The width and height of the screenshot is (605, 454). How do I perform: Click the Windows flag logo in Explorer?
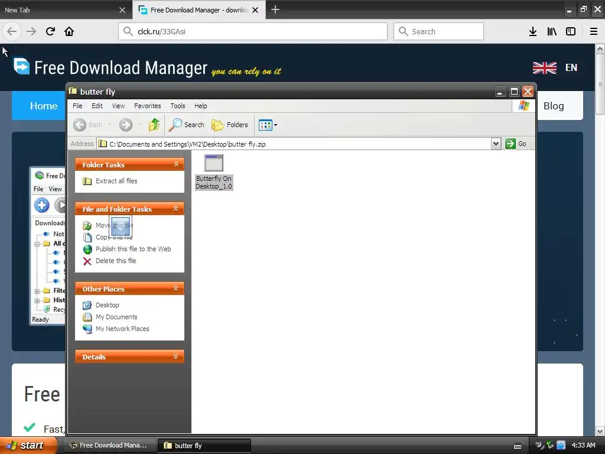pyautogui.click(x=523, y=105)
